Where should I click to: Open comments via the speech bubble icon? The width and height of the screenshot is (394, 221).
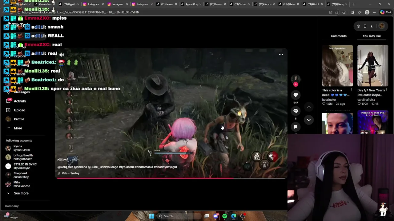(x=295, y=111)
